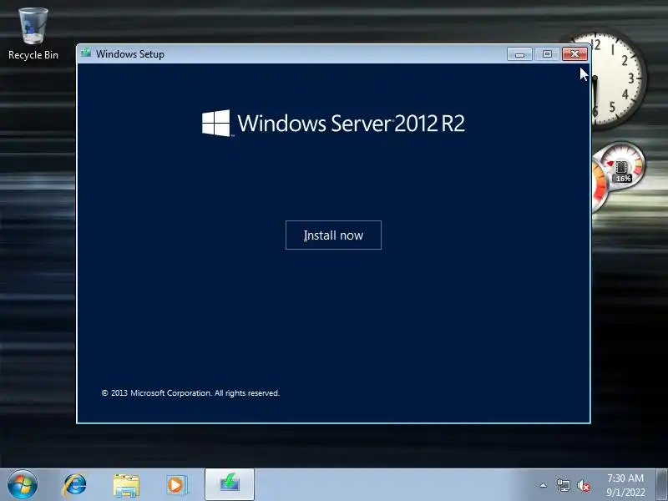Click the Windows Setup title bar icon

[87, 53]
